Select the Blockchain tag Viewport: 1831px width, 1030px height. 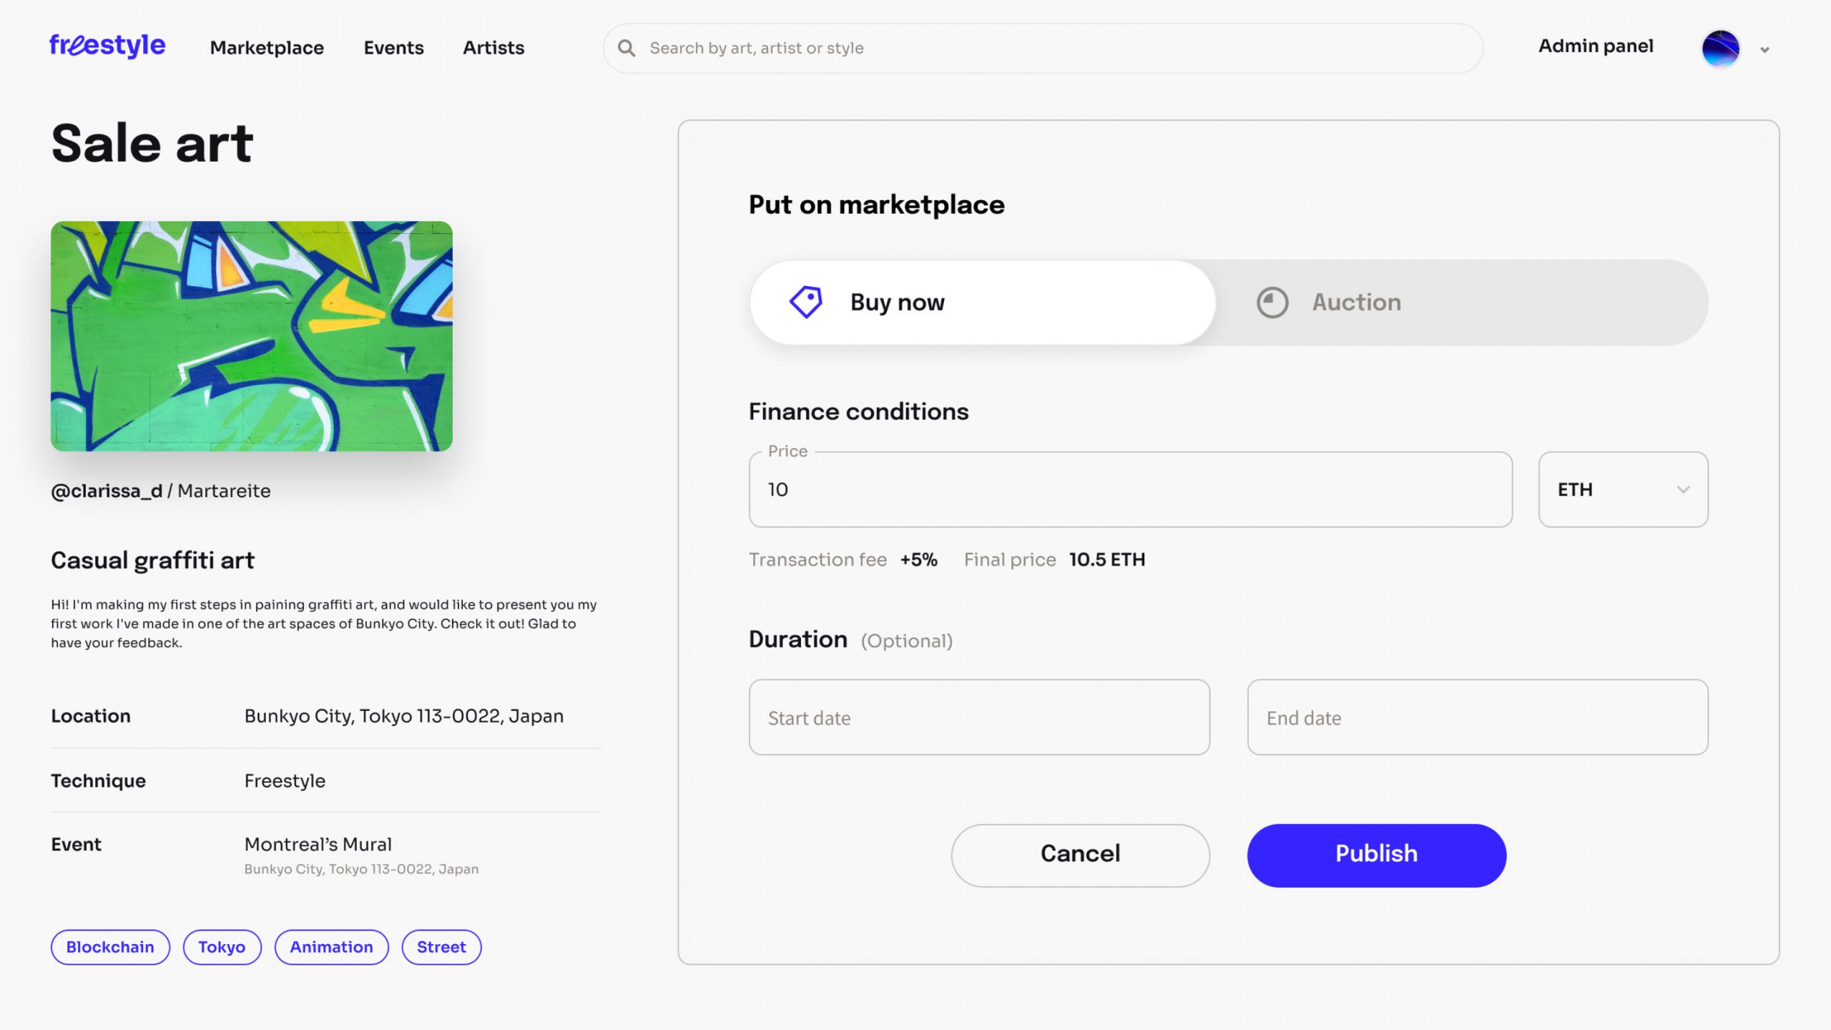click(x=110, y=947)
